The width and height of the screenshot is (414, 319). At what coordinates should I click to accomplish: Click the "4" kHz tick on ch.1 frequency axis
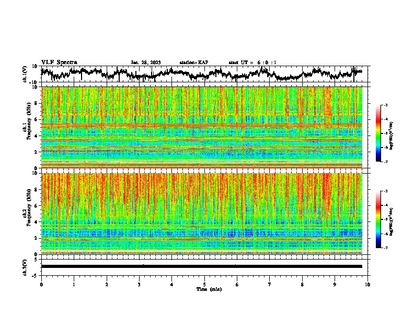coord(36,136)
